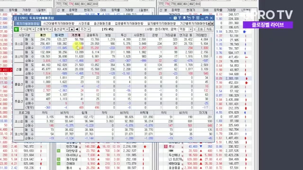Open the 주간 period dropdown
This screenshot has height=170, width=303.
[85, 29]
